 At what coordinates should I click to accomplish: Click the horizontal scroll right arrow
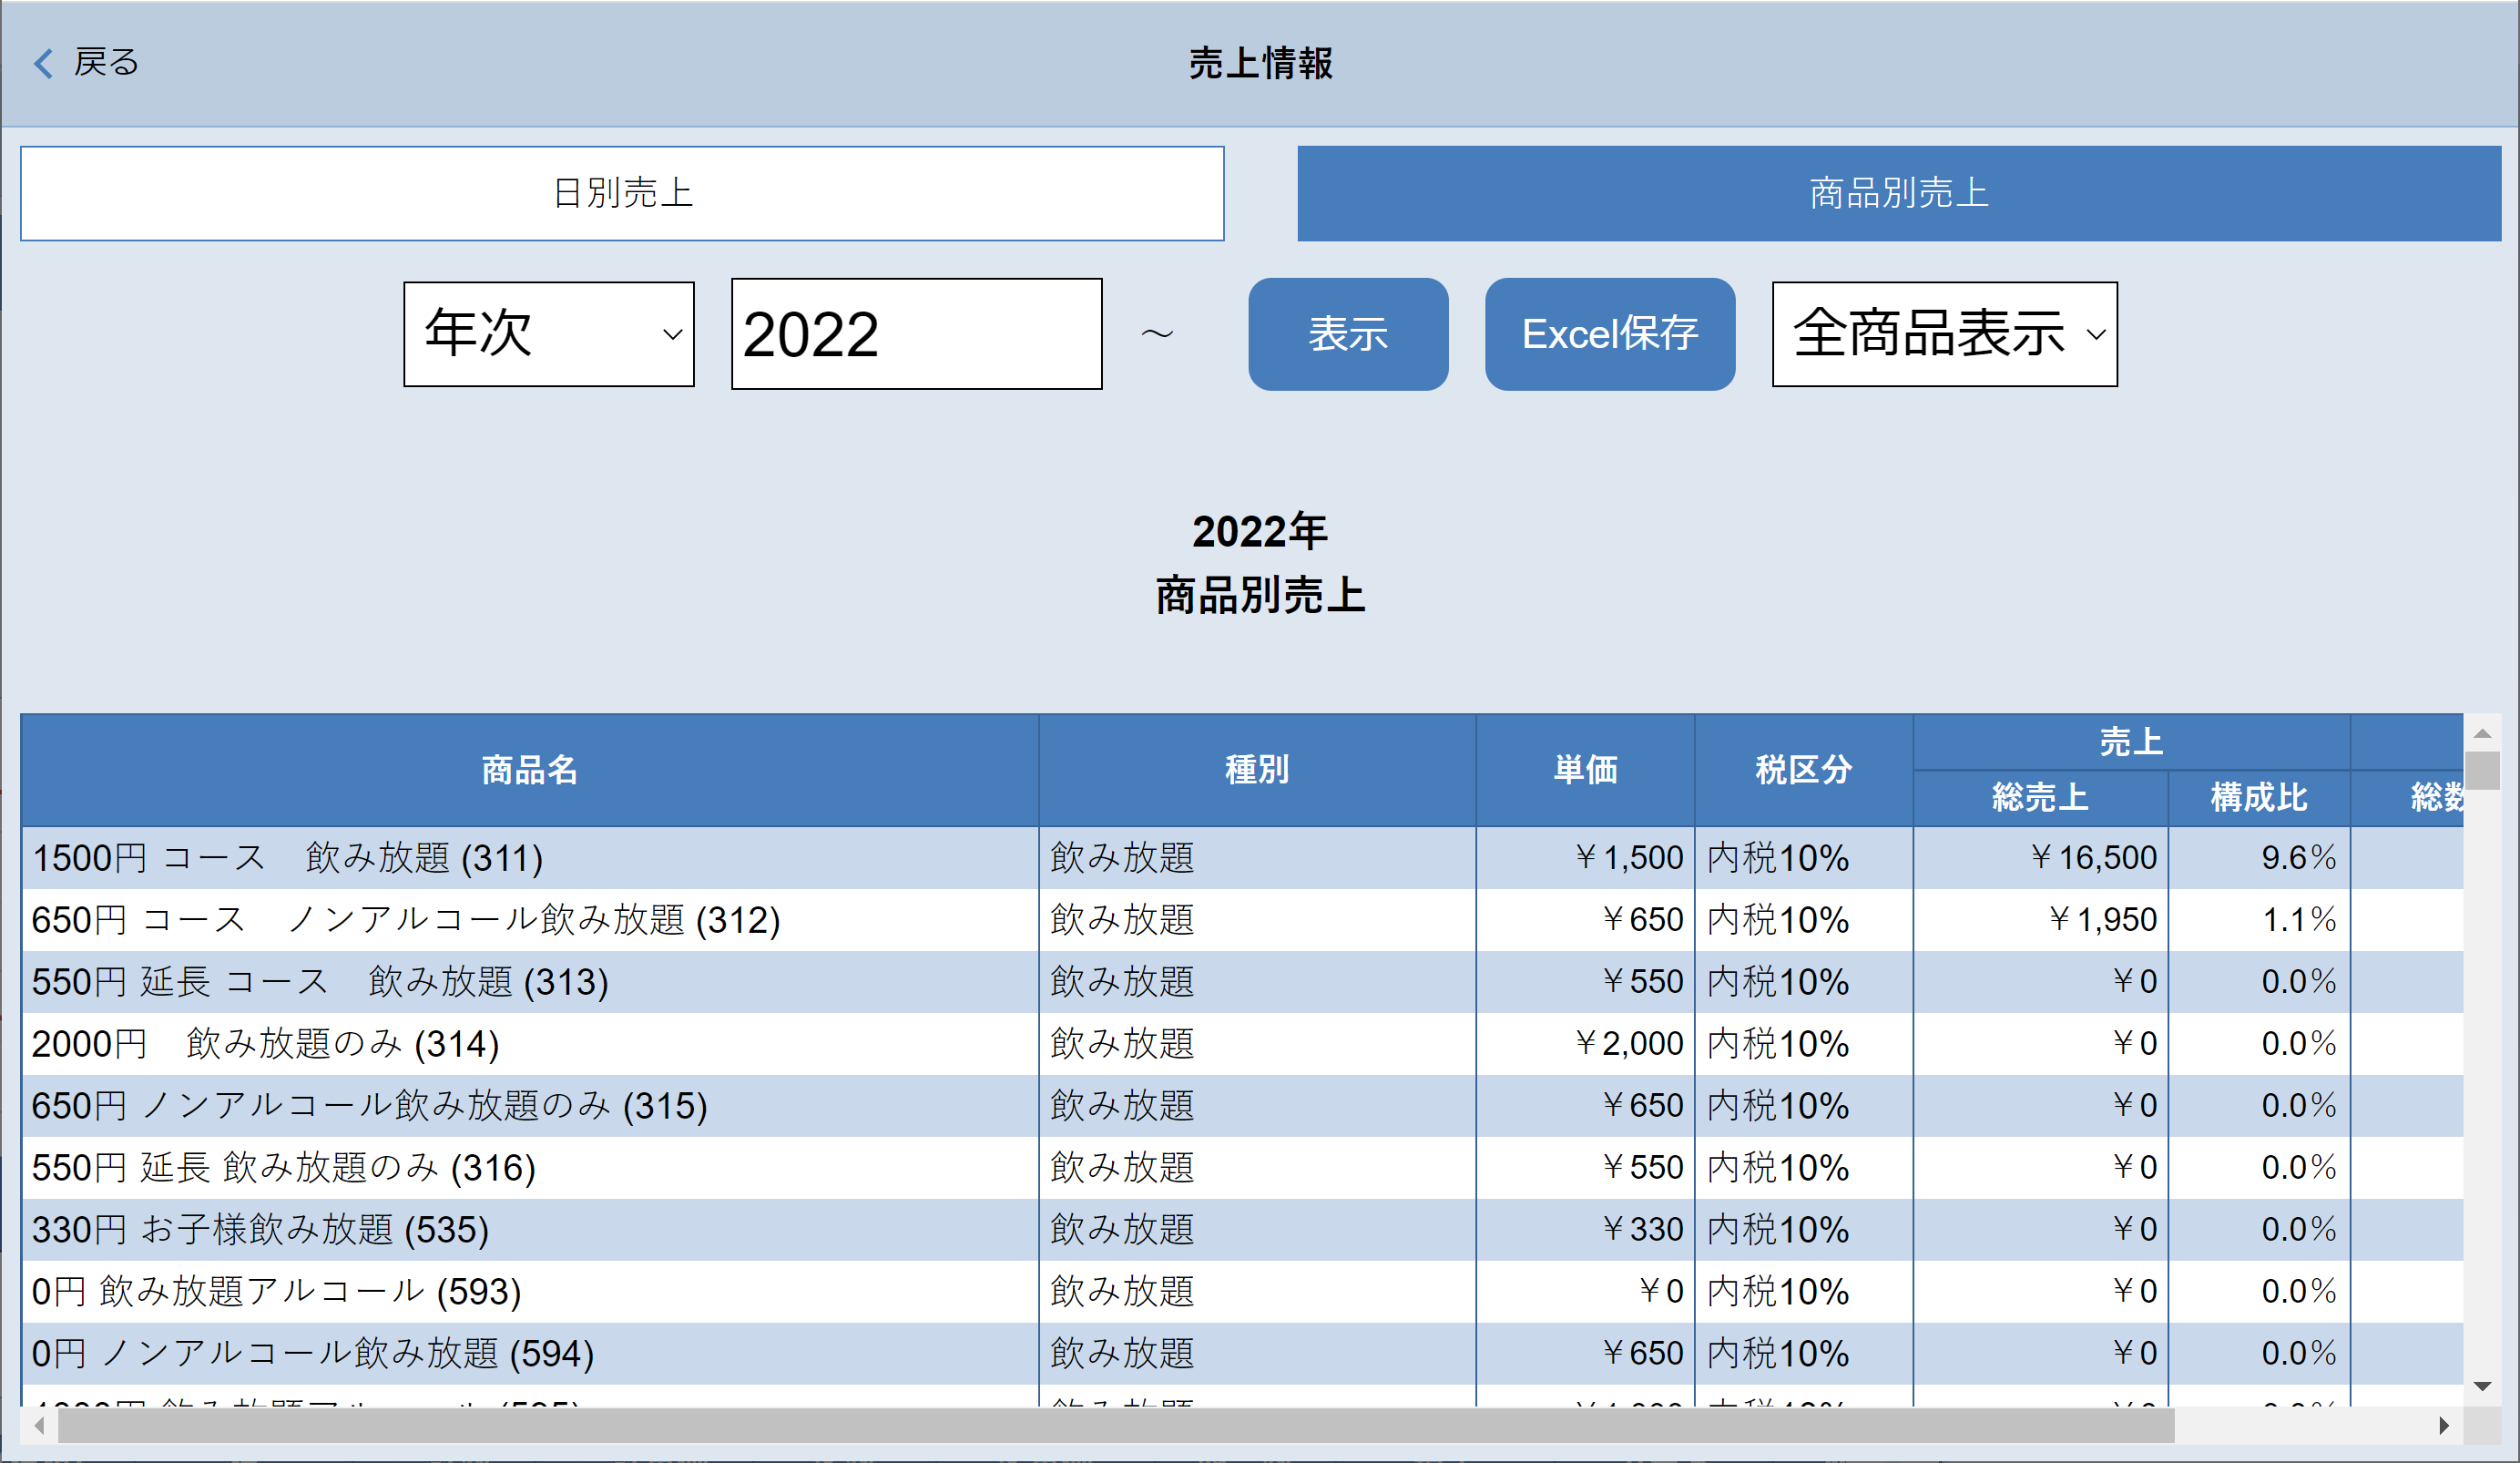[2443, 1425]
